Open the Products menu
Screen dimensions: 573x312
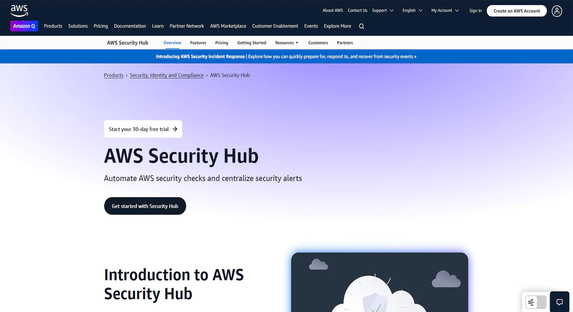click(53, 26)
